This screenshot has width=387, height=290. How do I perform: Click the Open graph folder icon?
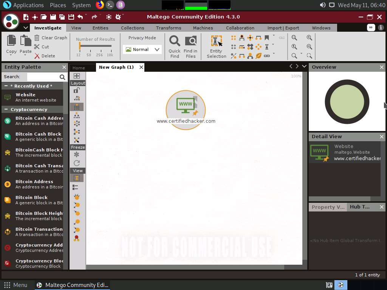44,17
